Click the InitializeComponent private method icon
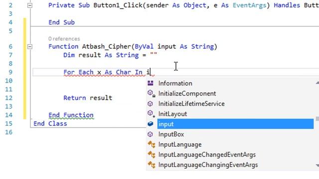Viewport: 319px width, 179px height. coord(151,93)
